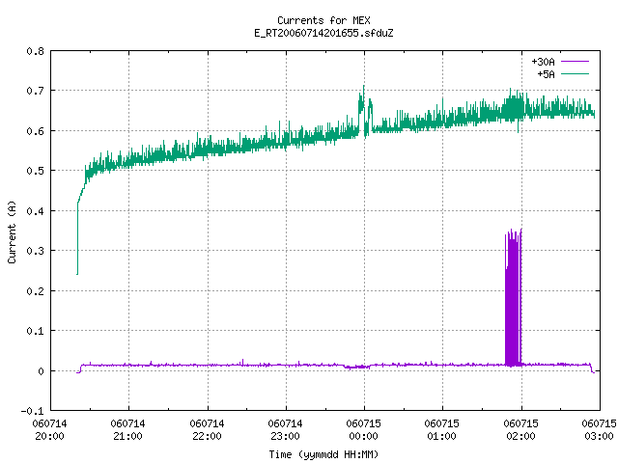Click the purple +30A legend line sample
This screenshot has height=463, width=618.
tap(576, 62)
